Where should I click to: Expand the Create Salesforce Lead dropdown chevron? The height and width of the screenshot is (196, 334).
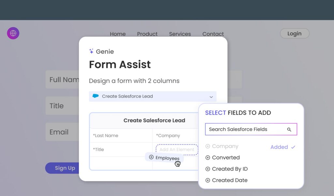pyautogui.click(x=211, y=97)
